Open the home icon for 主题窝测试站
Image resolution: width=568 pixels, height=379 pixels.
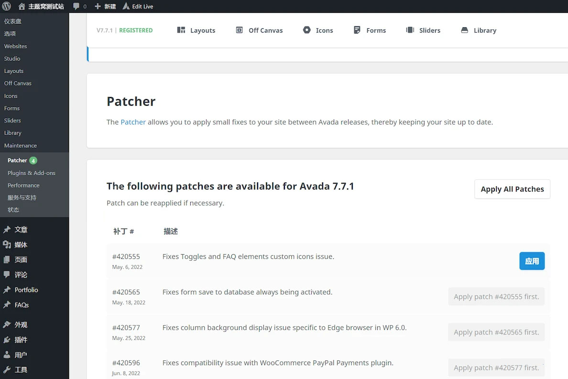coord(22,6)
